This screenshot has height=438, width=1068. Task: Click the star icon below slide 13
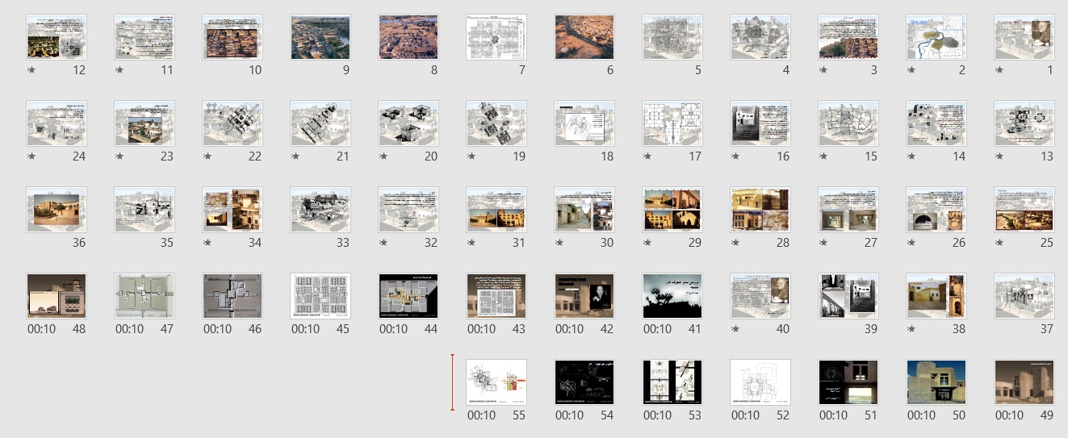[x=999, y=156]
